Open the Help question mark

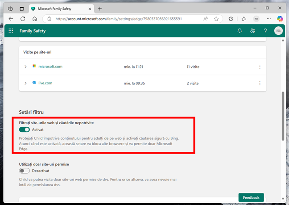click(x=265, y=31)
